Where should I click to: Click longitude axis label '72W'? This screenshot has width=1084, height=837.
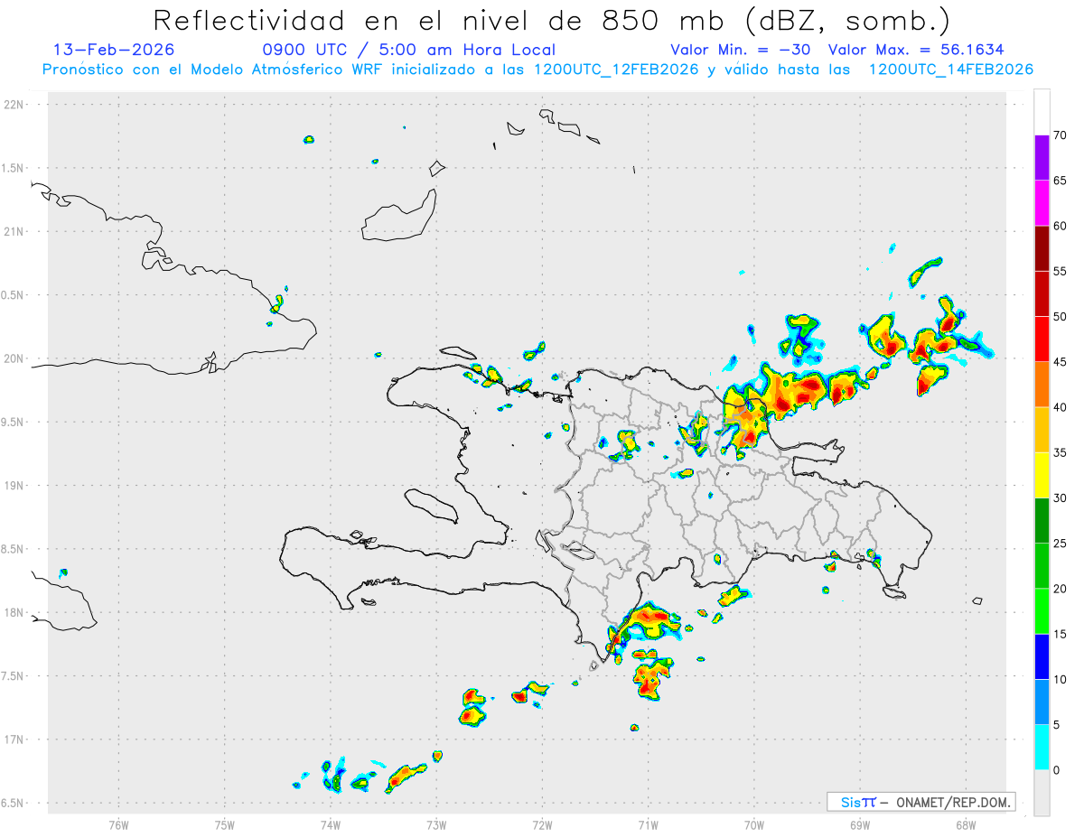click(542, 824)
